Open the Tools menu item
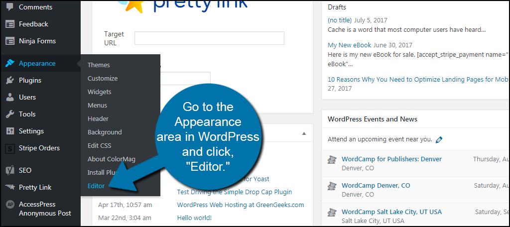 (27, 114)
